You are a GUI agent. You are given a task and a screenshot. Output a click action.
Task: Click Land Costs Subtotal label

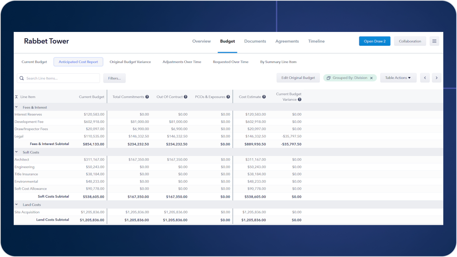coord(53,220)
